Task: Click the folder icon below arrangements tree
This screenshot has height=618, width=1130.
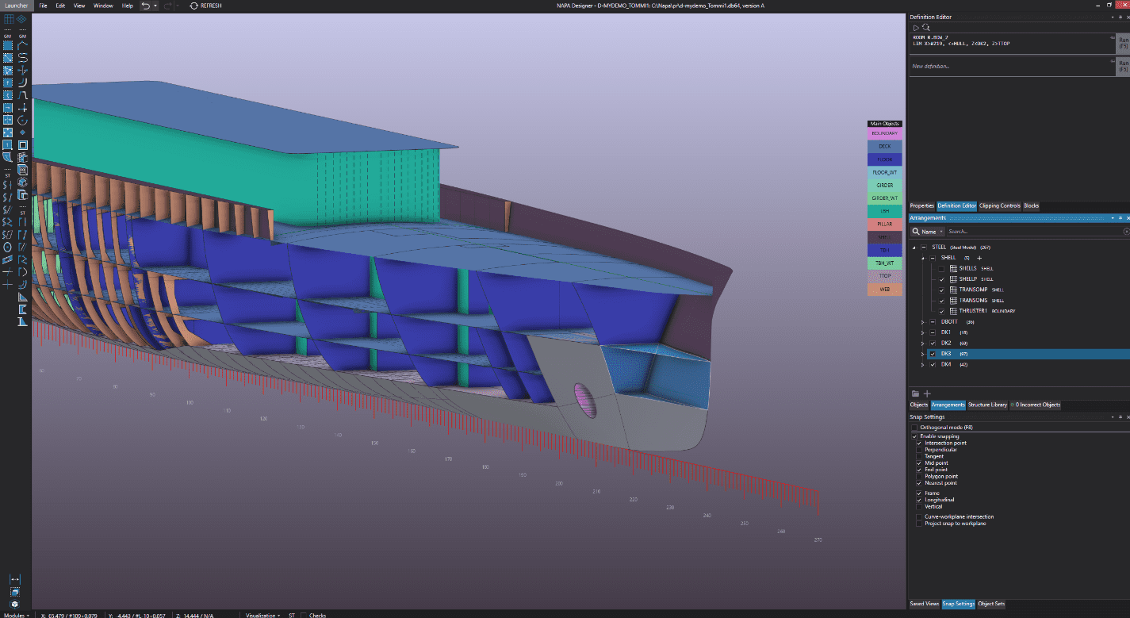Action: click(x=915, y=393)
